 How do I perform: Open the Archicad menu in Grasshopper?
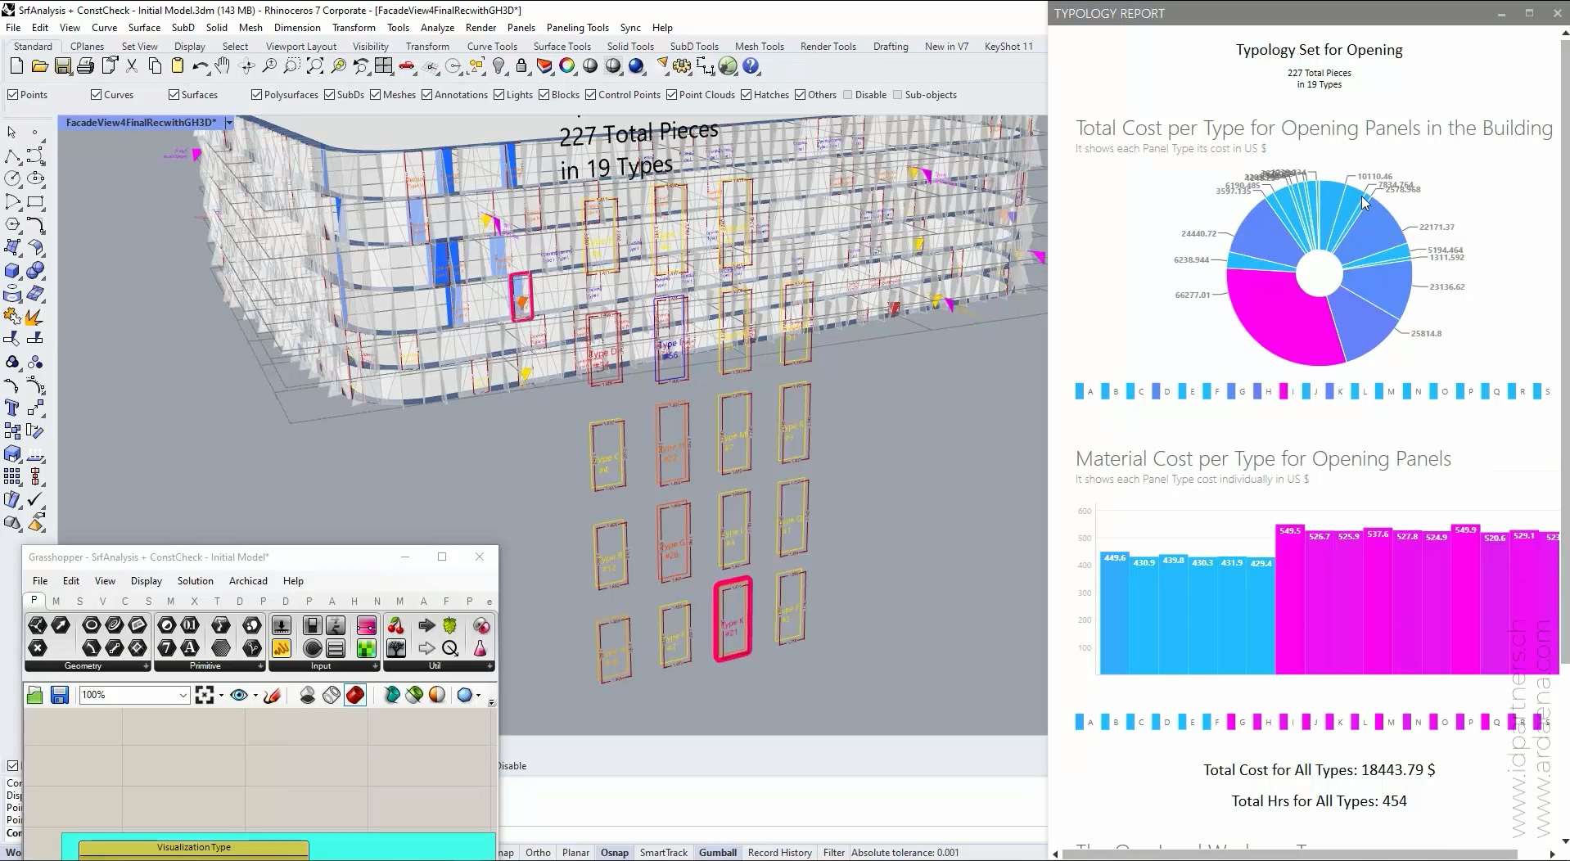point(248,581)
